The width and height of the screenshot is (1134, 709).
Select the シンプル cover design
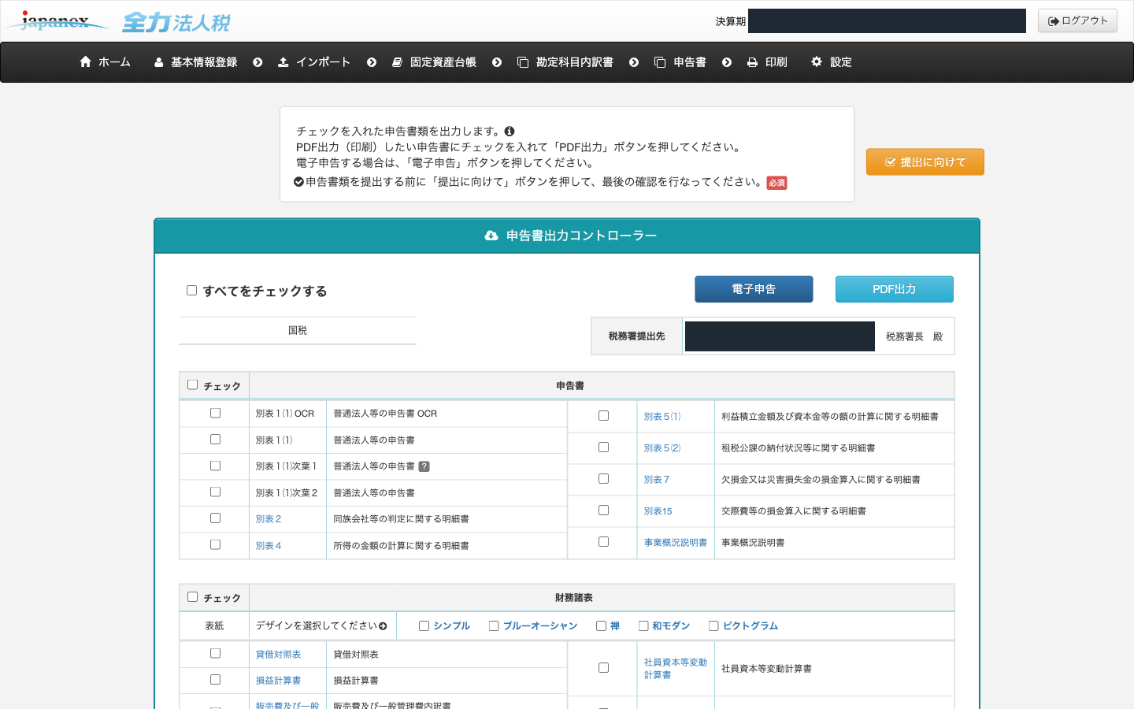click(424, 626)
